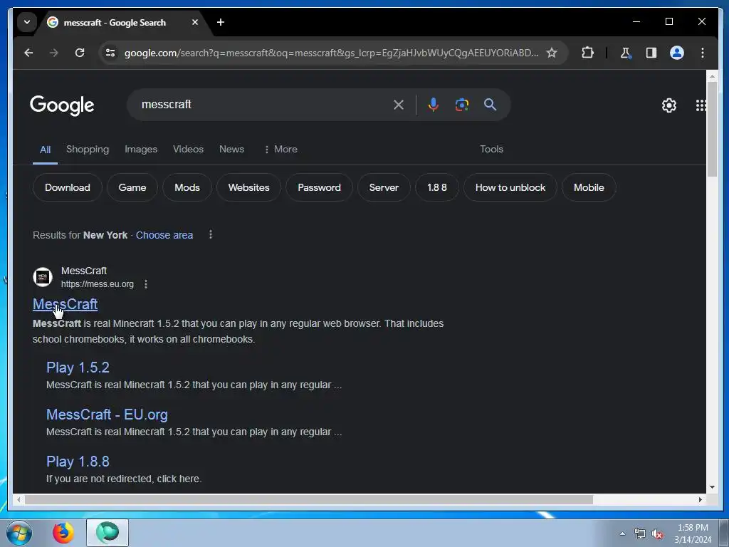Viewport: 729px width, 547px height.
Task: Open the Chrome profile avatar
Action: (x=676, y=53)
